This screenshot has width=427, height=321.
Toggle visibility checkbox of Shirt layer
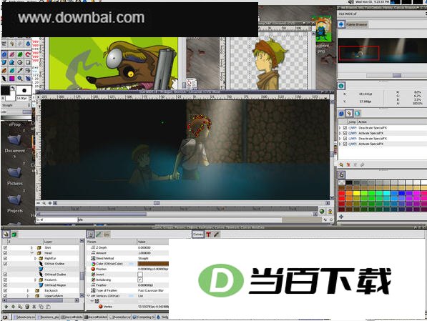tap(5, 247)
